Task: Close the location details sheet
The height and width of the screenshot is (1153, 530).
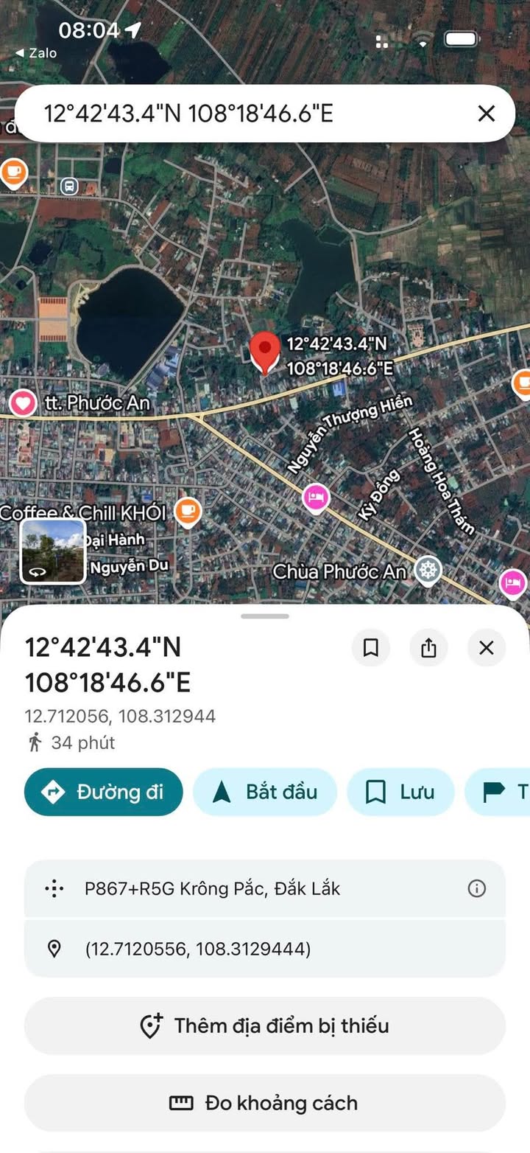Action: 486,647
